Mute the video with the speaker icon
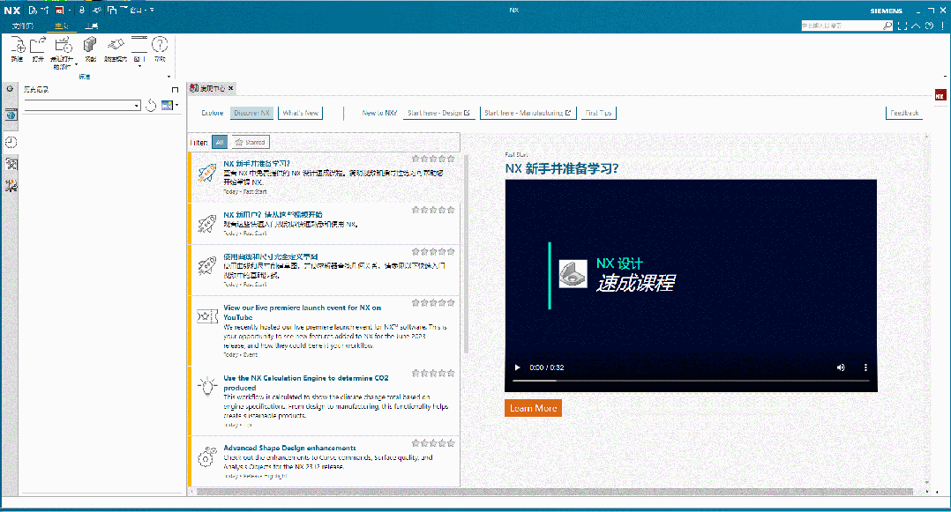 841,367
